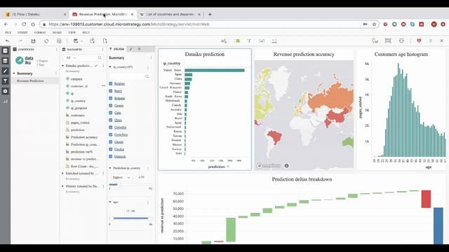449x252 pixels.
Task: Click the Undo toolbar icon
Action: [8, 41]
